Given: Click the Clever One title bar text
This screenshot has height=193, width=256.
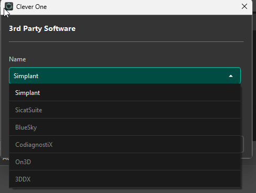Looking at the screenshot, I should coord(31,7).
